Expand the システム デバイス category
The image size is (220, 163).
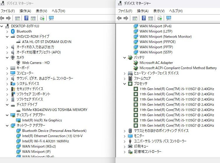tap(7, 84)
